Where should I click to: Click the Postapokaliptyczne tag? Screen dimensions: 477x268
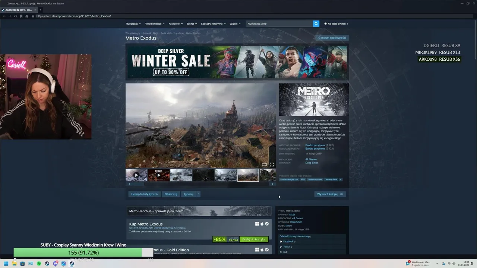pyautogui.click(x=289, y=179)
